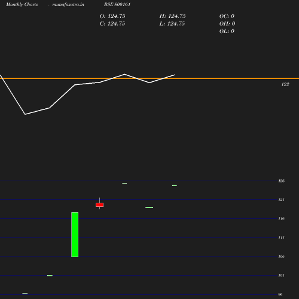Click the green dash candle near 119

149,208
